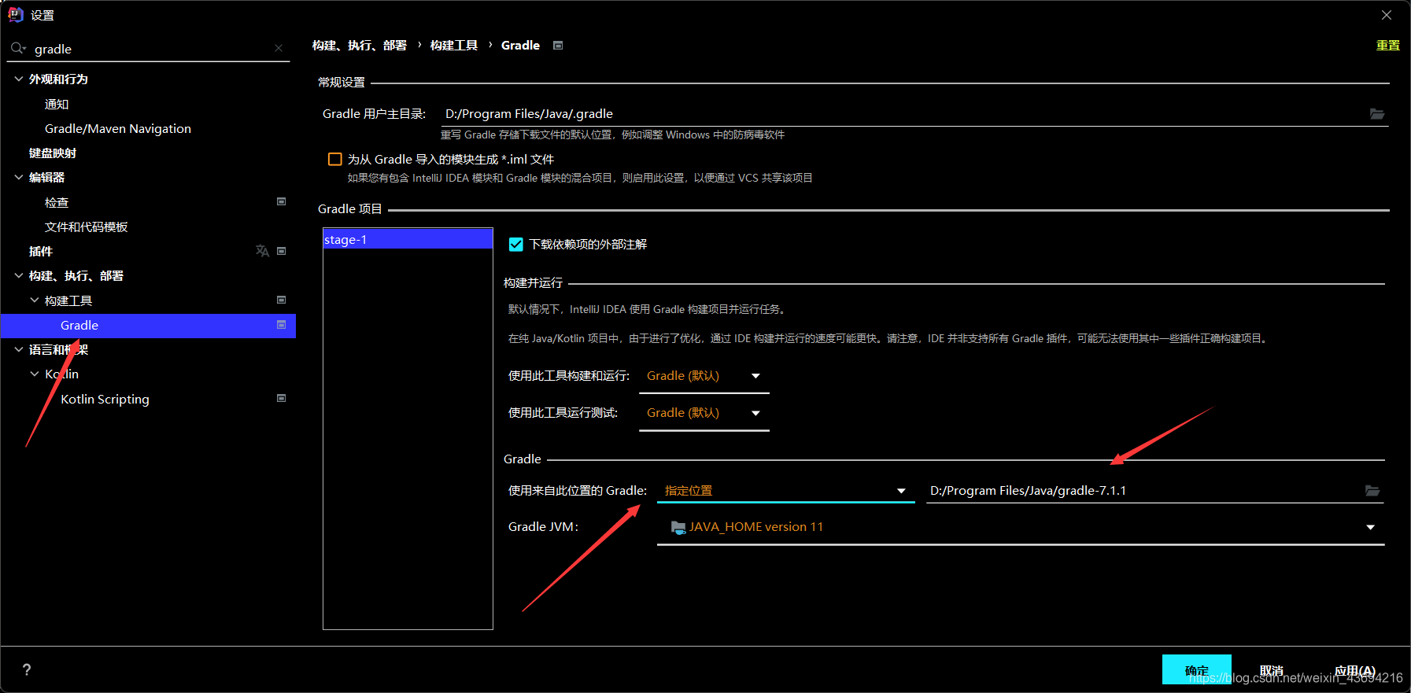The width and height of the screenshot is (1411, 693).
Task: Select Gradle in the settings tree
Action: tap(148, 325)
